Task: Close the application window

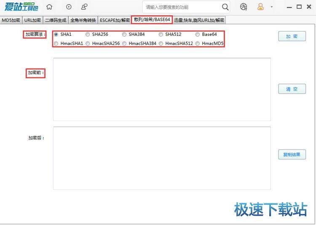Action: click(309, 7)
